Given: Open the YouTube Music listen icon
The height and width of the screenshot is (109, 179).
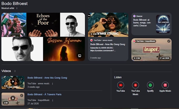Looking at the screenshot, I should [135, 85].
